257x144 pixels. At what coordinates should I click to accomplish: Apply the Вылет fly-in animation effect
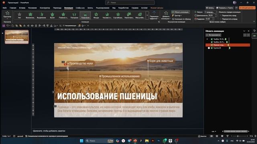pyautogui.click(x=52, y=15)
